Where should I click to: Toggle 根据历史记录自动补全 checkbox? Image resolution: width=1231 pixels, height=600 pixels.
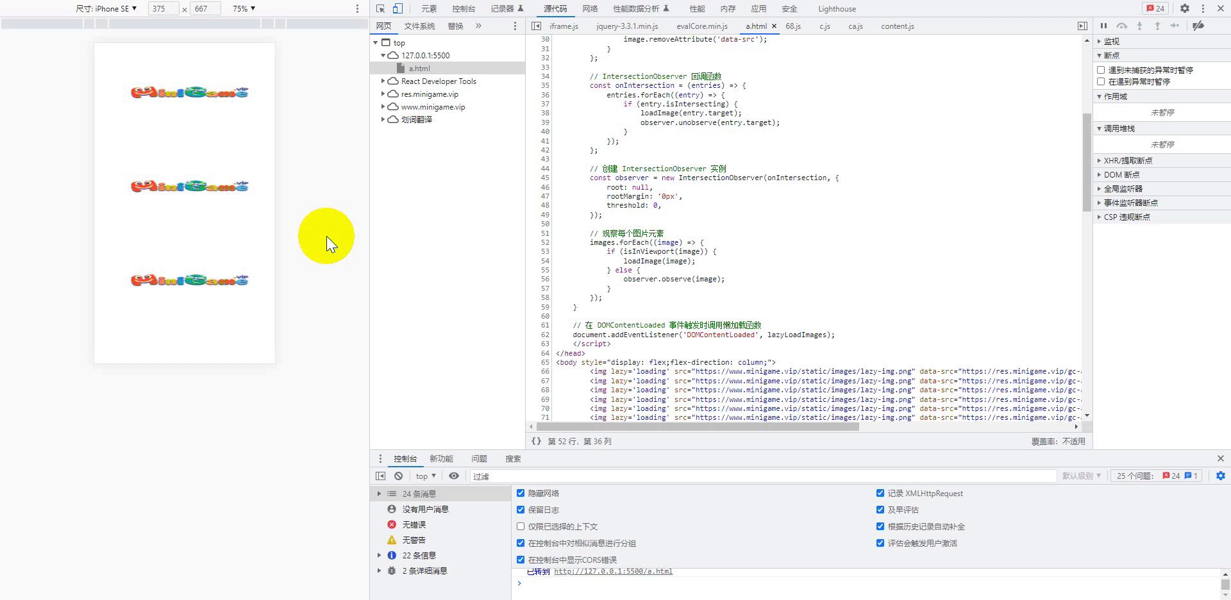point(880,526)
